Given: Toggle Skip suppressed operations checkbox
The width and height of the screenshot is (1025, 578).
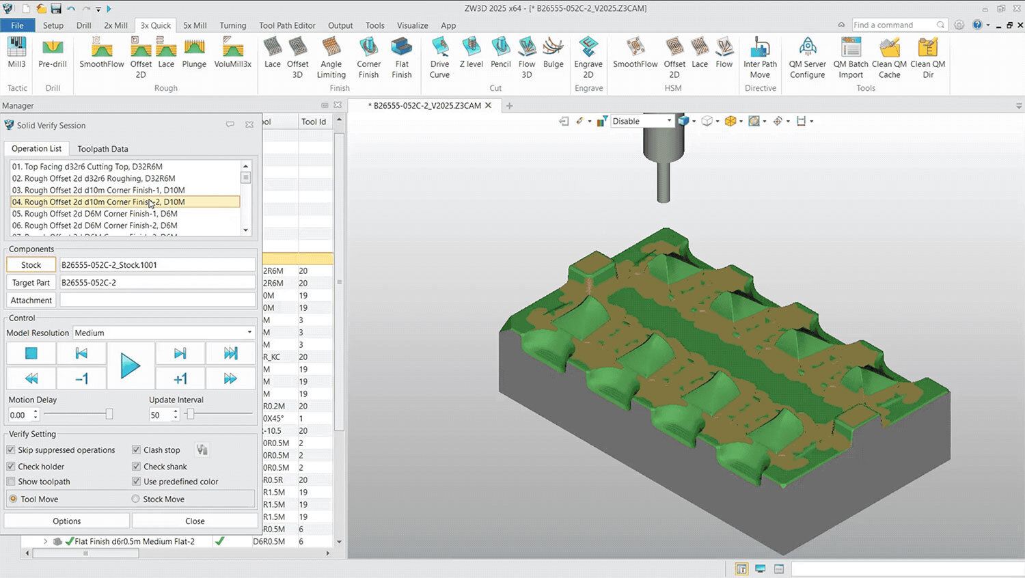Looking at the screenshot, I should 11,450.
